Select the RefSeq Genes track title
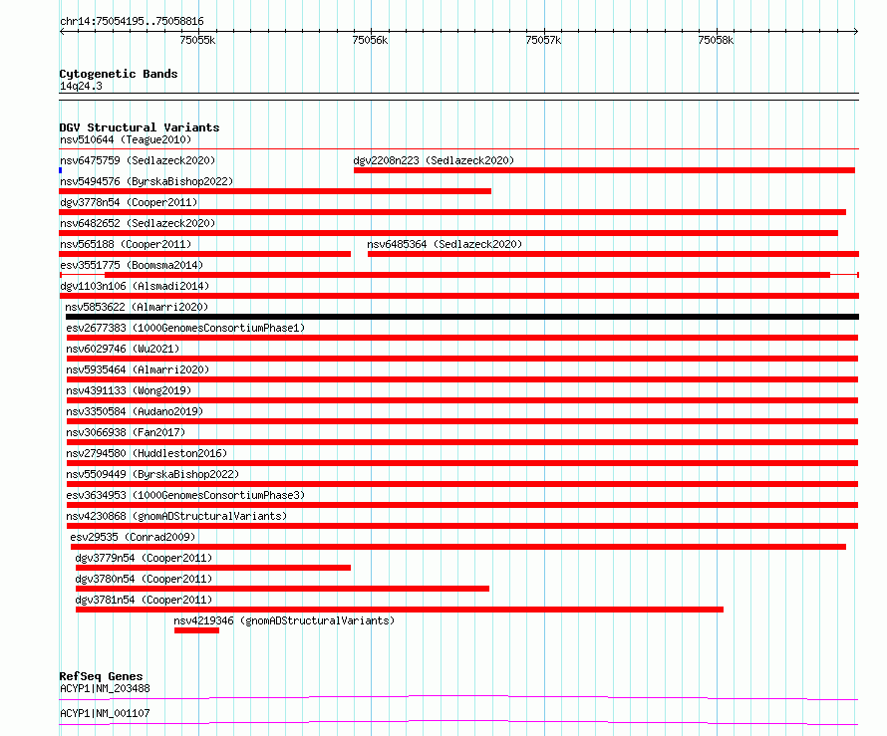 (x=101, y=676)
